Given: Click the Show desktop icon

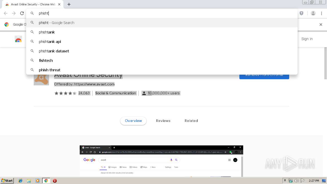Looking at the screenshot, I should 324,181.
